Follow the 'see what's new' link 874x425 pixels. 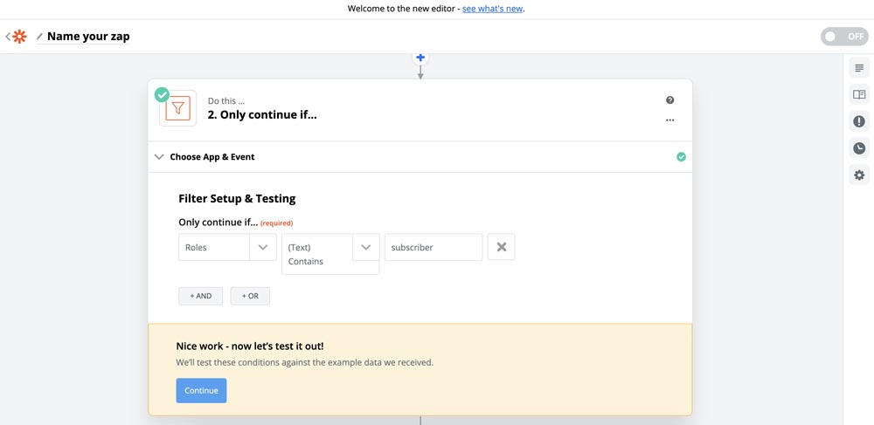tap(492, 9)
